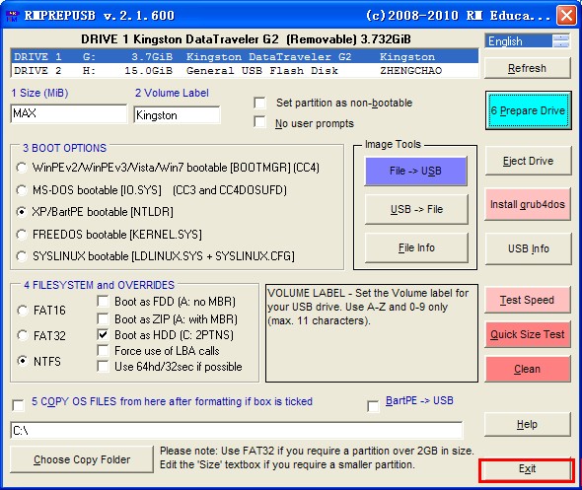This screenshot has height=490, width=582.
Task: Enable Set partition as non-bootable
Action: 259,103
